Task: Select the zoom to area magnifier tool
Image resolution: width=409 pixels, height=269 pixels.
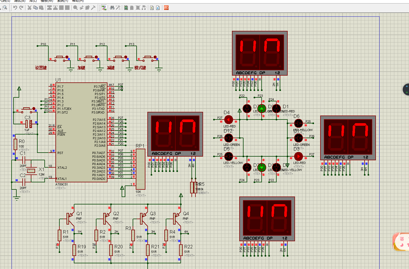Action: tap(5, 8)
